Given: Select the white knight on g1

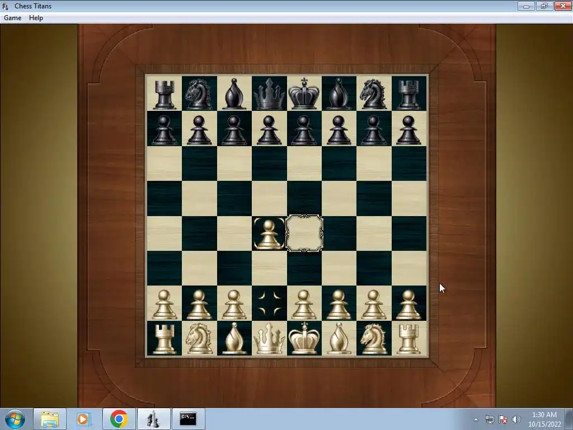Looking at the screenshot, I should coord(374,339).
